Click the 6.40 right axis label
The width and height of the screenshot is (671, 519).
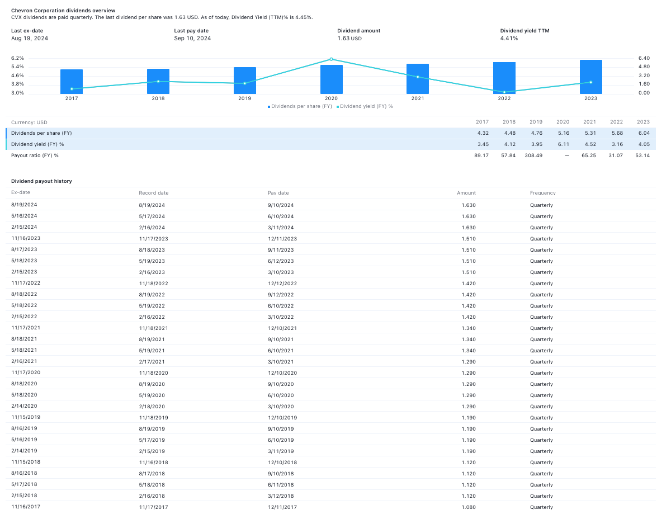pyautogui.click(x=643, y=58)
